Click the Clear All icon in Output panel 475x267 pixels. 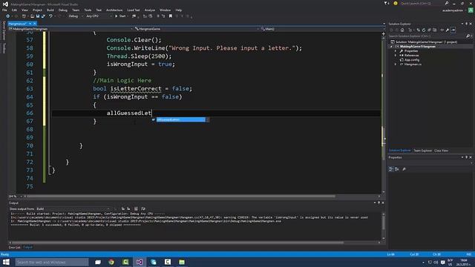click(x=136, y=209)
